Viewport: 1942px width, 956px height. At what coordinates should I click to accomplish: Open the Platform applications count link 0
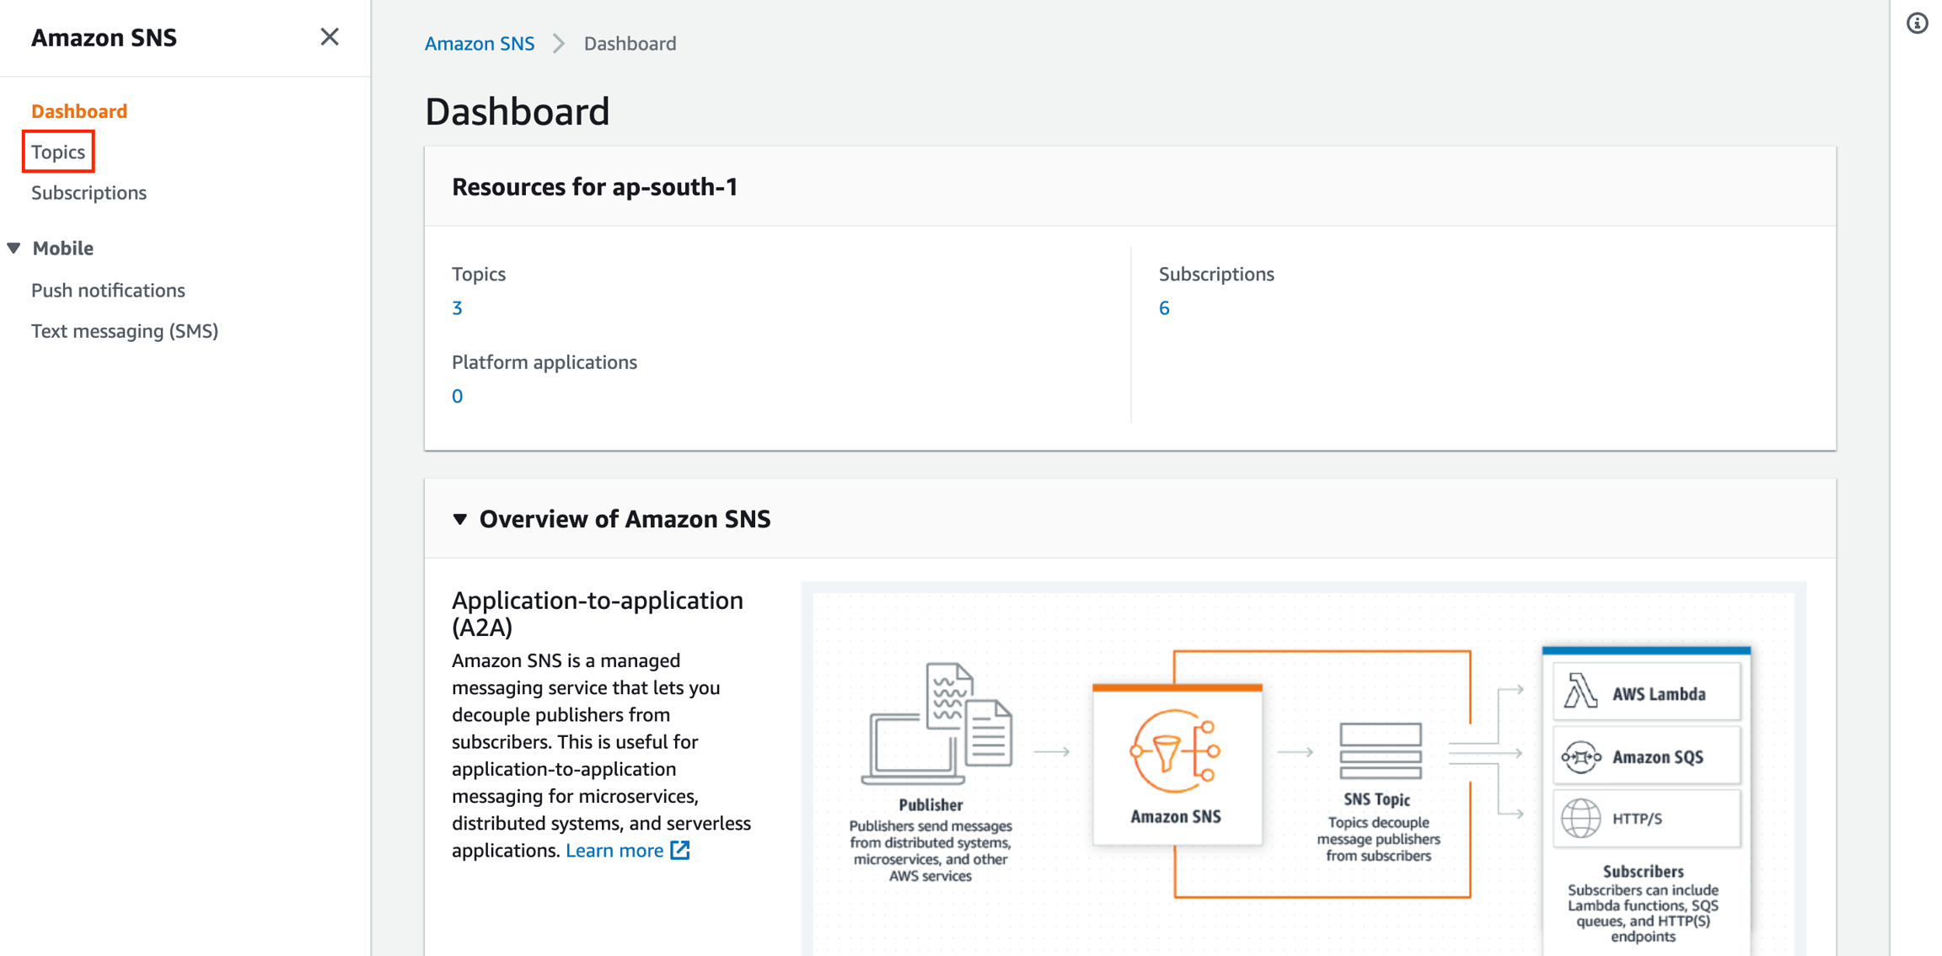[x=457, y=397]
